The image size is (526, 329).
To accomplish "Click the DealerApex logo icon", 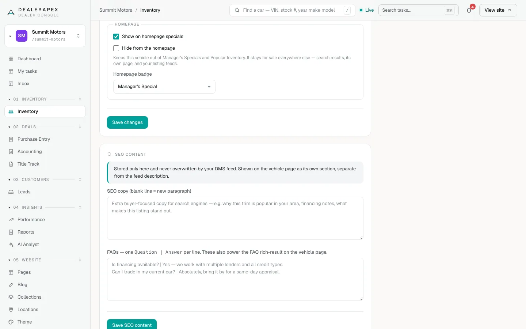I will (11, 12).
